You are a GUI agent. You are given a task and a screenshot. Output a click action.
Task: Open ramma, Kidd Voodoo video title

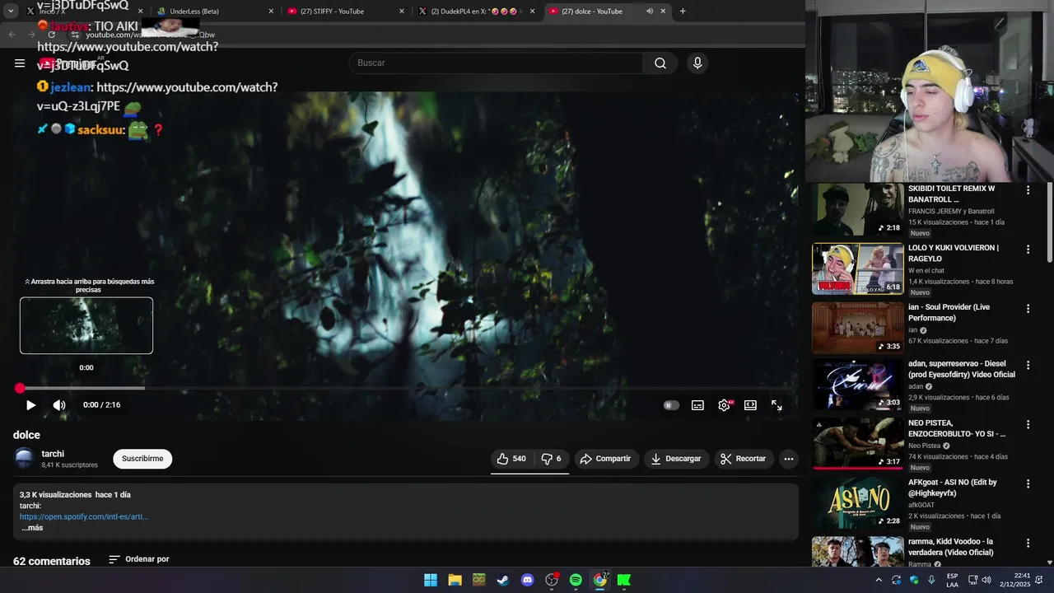(951, 547)
